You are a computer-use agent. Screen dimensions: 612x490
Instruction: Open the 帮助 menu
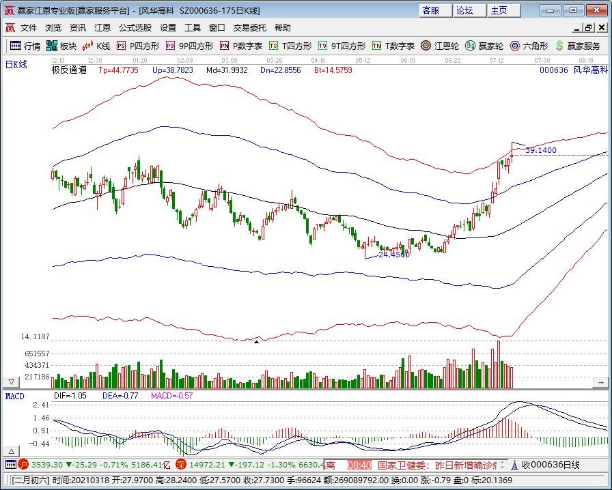[283, 28]
